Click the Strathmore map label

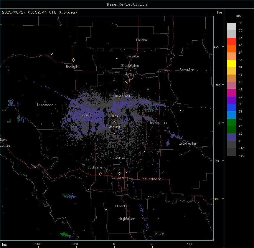152,179
